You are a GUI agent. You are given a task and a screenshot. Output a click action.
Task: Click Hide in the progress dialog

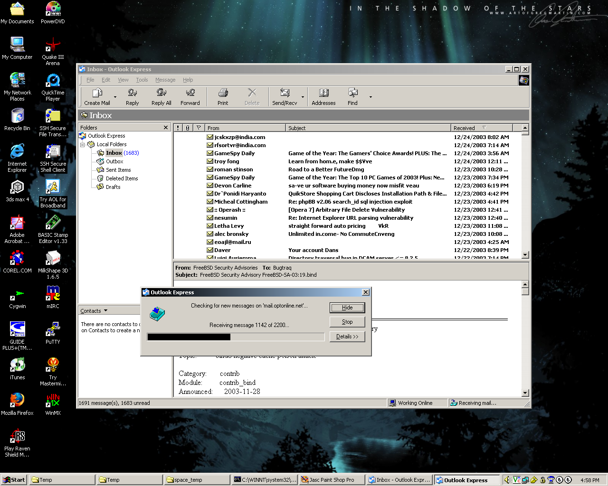tap(347, 308)
